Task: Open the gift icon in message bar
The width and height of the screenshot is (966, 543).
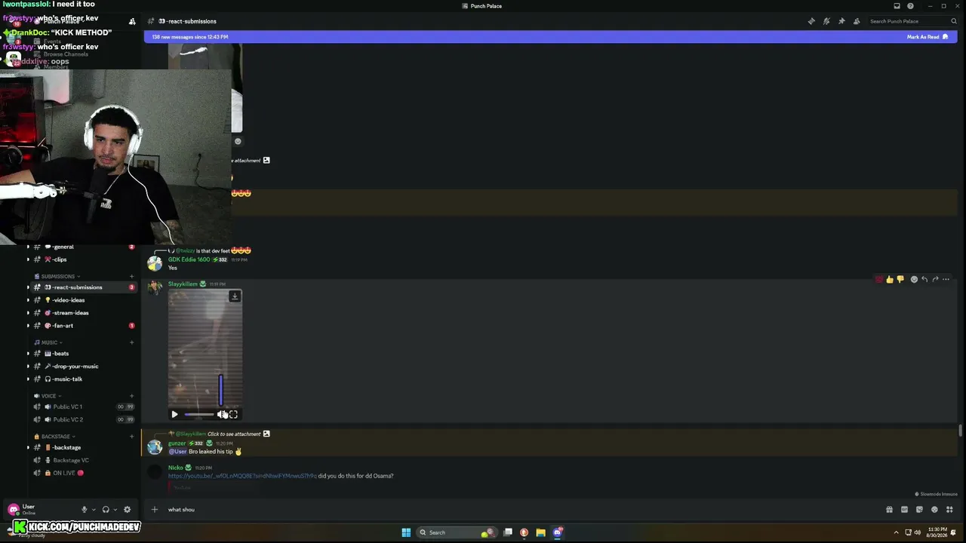Action: coord(889,510)
